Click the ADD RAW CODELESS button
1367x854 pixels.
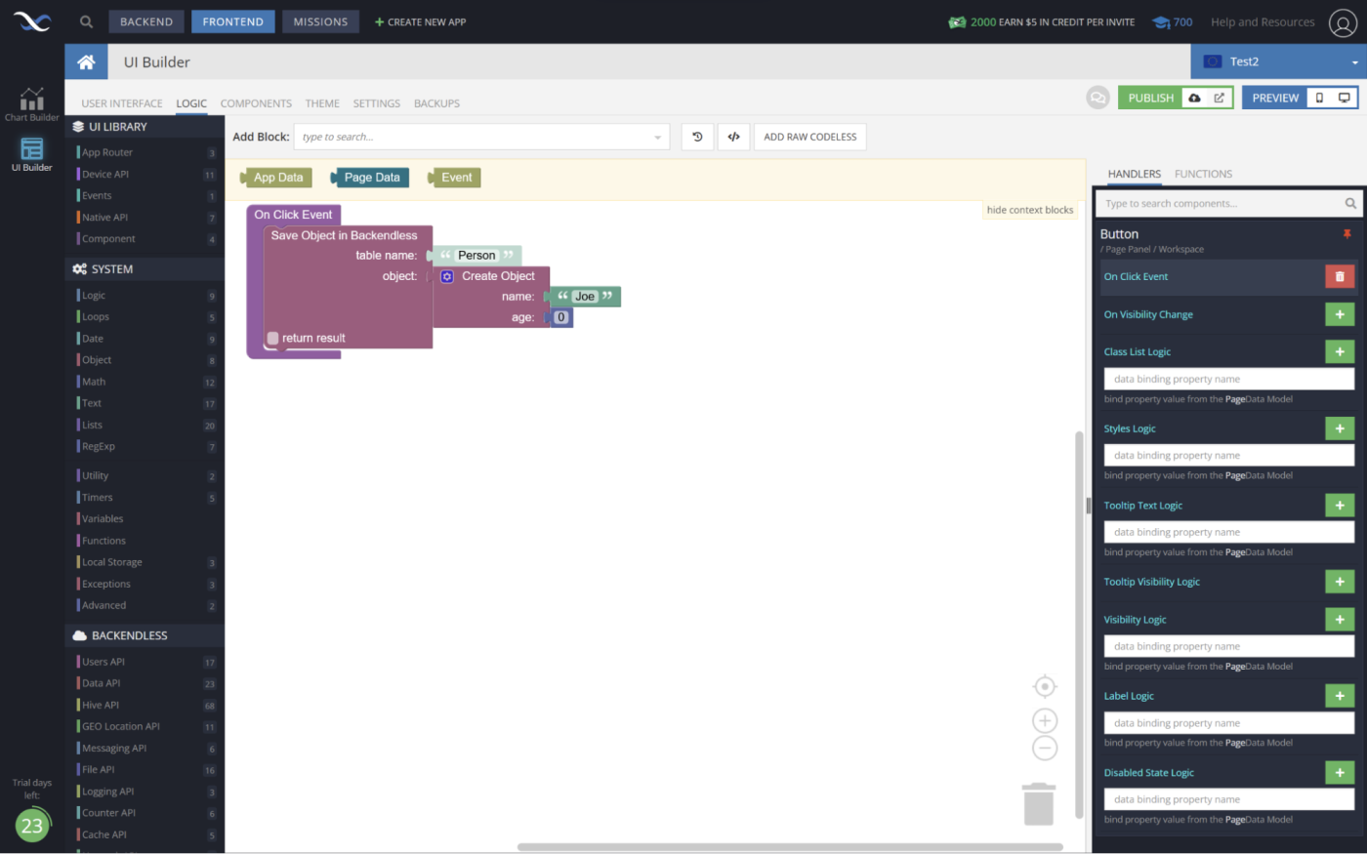(809, 137)
